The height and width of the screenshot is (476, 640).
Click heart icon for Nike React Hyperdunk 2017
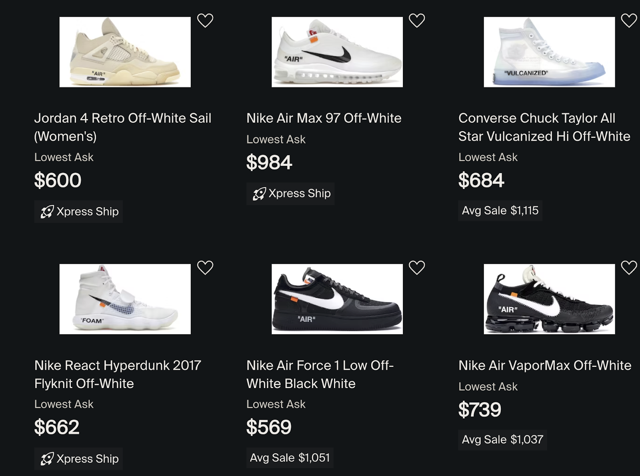[205, 267]
